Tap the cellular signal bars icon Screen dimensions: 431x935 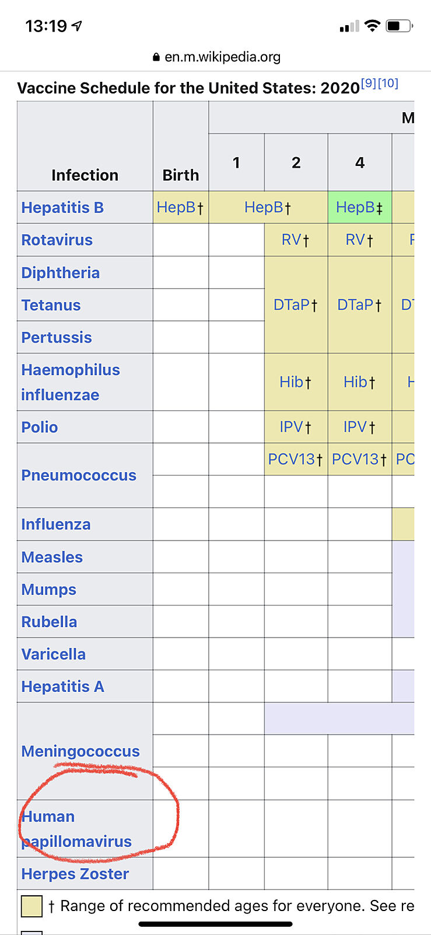coord(349,26)
